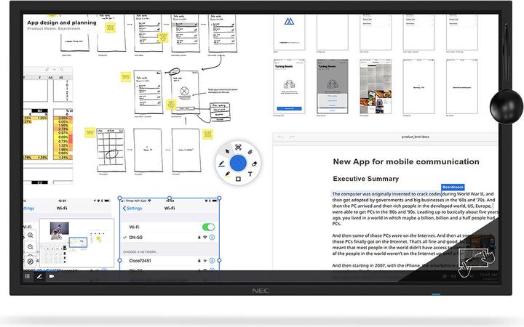This screenshot has height=327, width=524.
Task: Go back via Settings link in Wi-Fi screen
Action: point(132,209)
